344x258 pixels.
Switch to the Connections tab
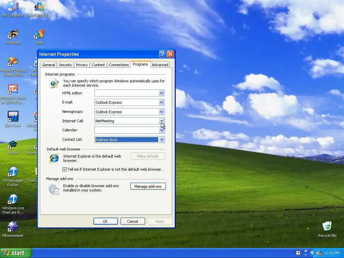coord(119,65)
